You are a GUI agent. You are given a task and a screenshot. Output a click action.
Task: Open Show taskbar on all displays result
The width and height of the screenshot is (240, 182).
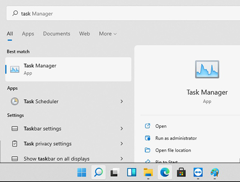pos(68,159)
